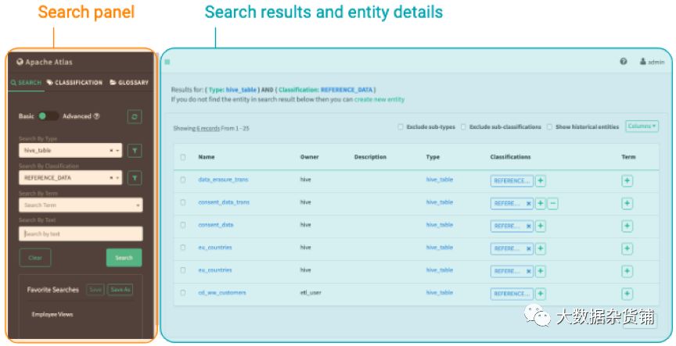Switch to the Classification tab
Image resolution: width=676 pixels, height=346 pixels.
(74, 82)
